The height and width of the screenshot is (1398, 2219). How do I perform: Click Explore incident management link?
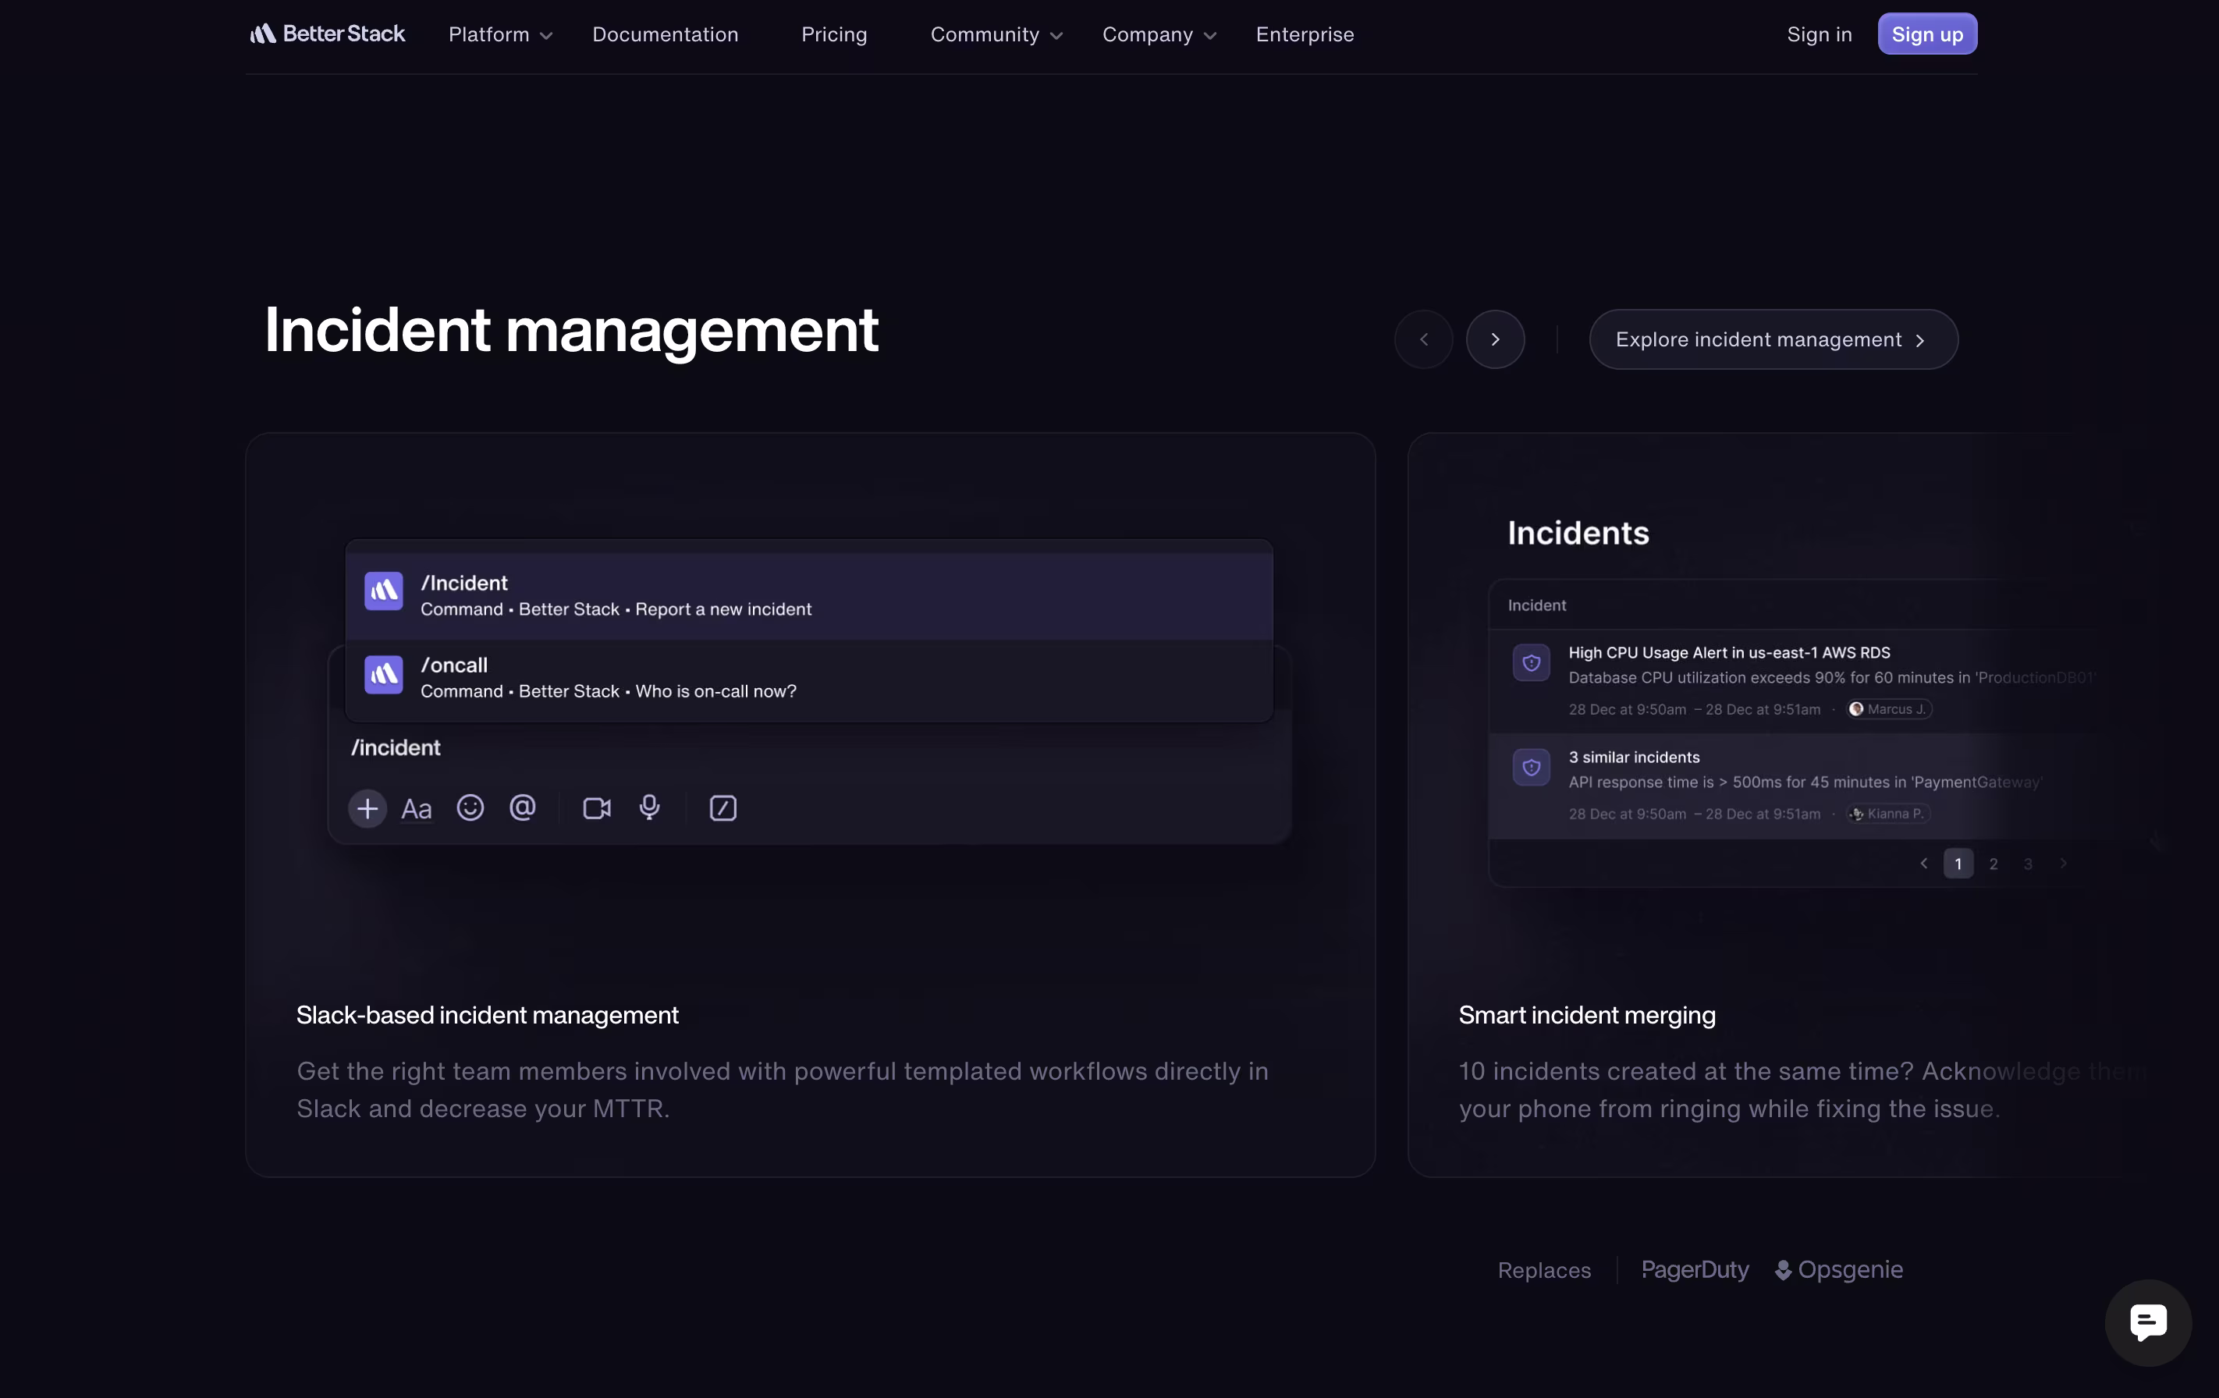[x=1772, y=339]
